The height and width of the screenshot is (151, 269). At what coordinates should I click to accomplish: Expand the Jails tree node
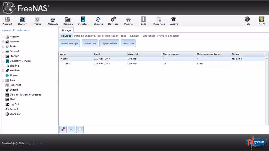(x=3, y=80)
